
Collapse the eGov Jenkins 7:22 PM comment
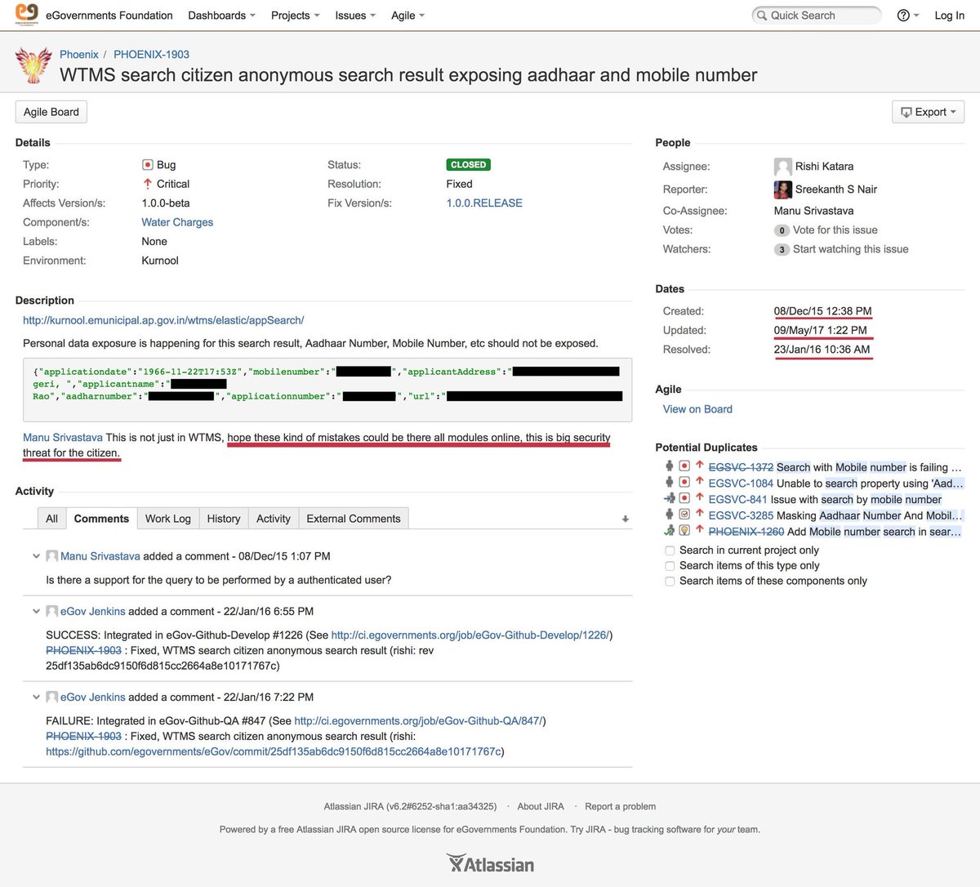click(36, 698)
